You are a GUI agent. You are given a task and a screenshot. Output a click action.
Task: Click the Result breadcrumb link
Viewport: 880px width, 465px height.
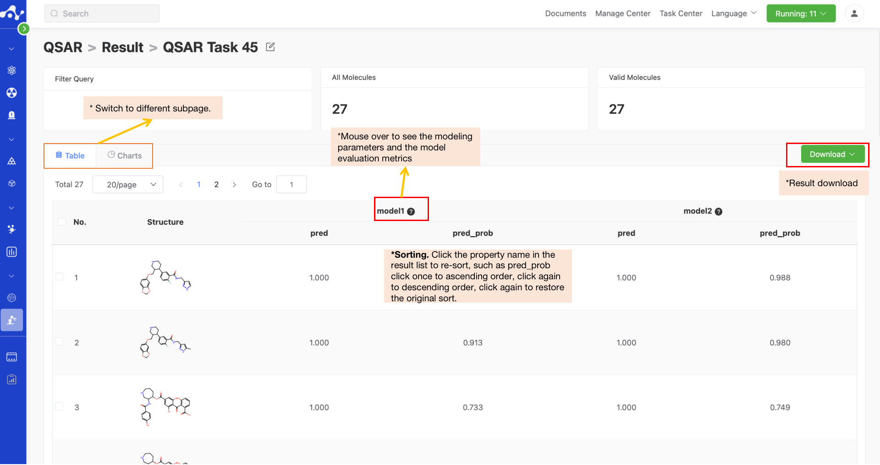pos(122,47)
